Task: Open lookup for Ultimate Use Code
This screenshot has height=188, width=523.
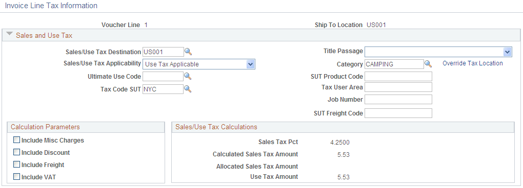Action: (x=188, y=77)
